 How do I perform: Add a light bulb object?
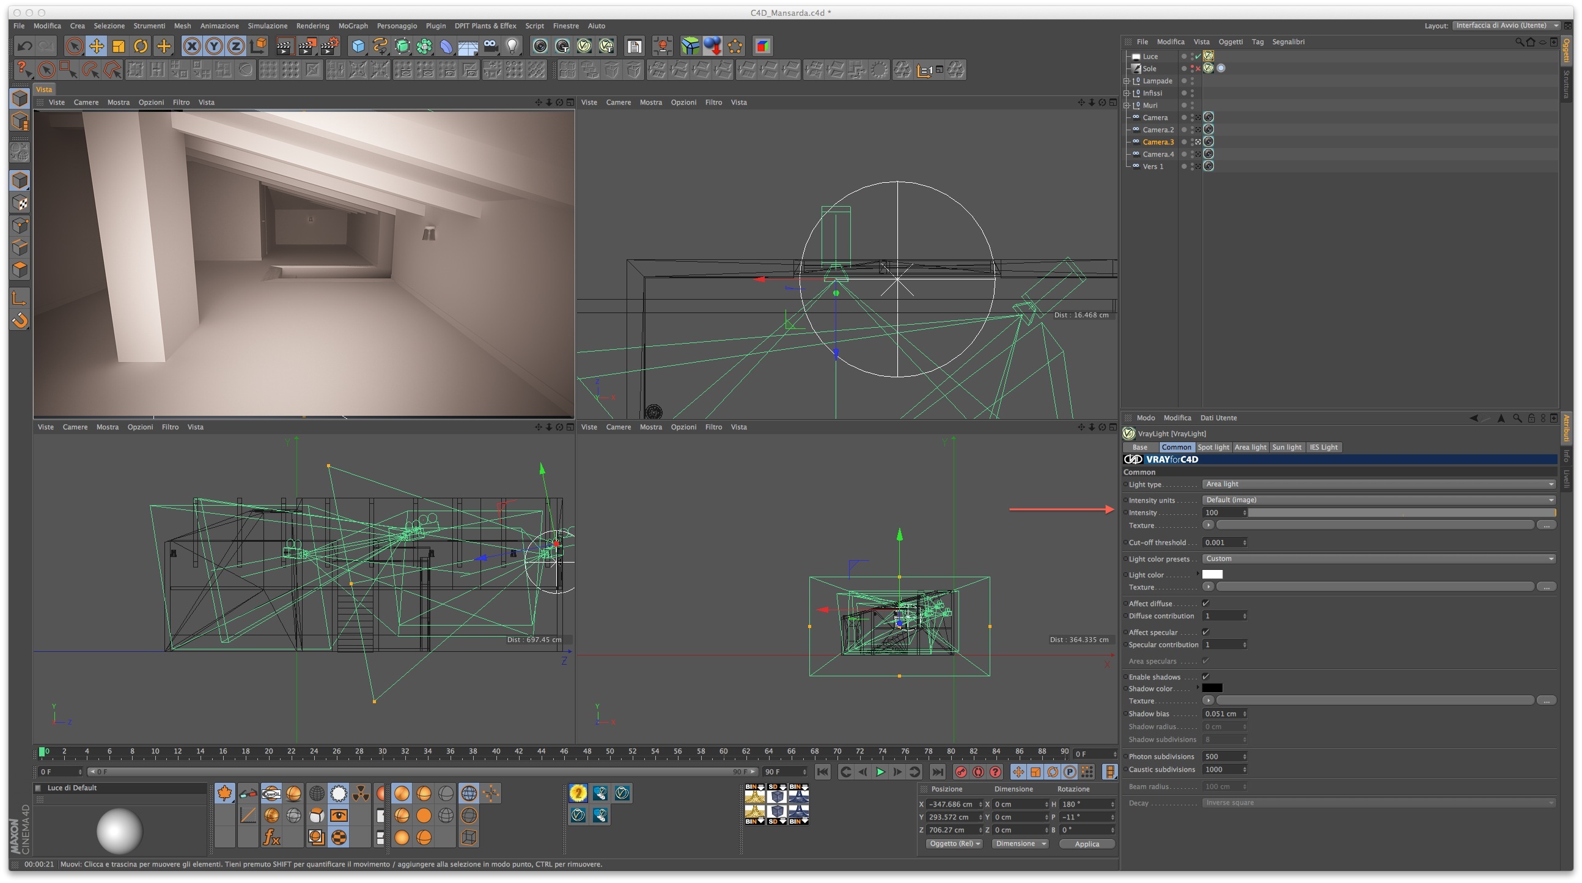pyautogui.click(x=512, y=46)
